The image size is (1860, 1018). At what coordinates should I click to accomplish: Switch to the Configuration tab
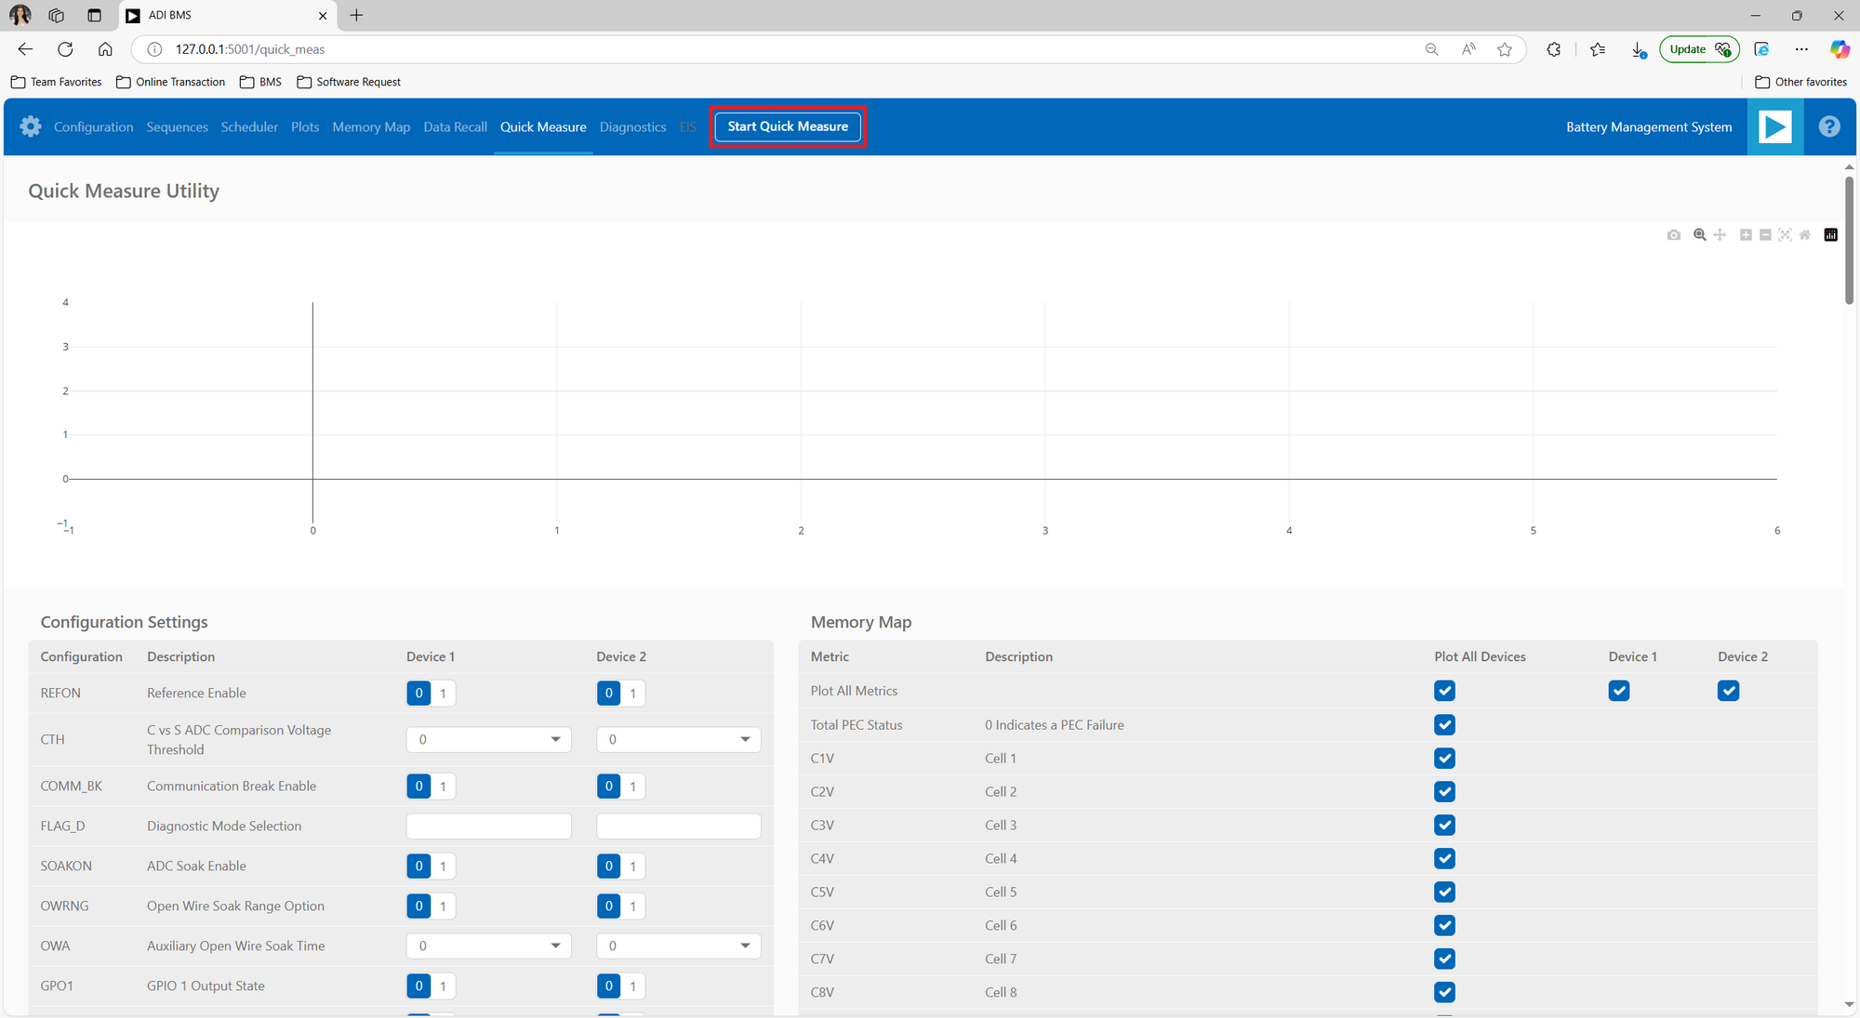coord(94,126)
